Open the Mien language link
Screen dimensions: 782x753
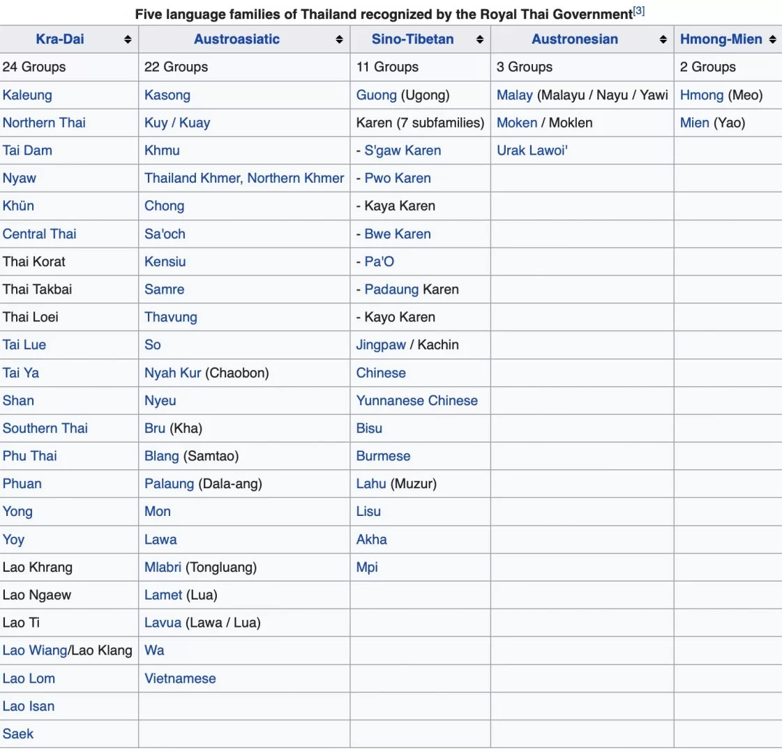[695, 123]
